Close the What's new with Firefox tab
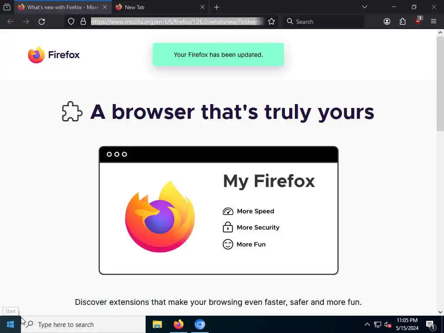444x333 pixels. (x=105, y=7)
